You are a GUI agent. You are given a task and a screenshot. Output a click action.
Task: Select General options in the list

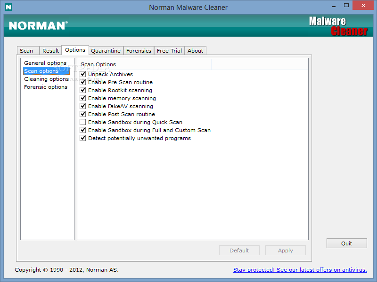pos(45,63)
